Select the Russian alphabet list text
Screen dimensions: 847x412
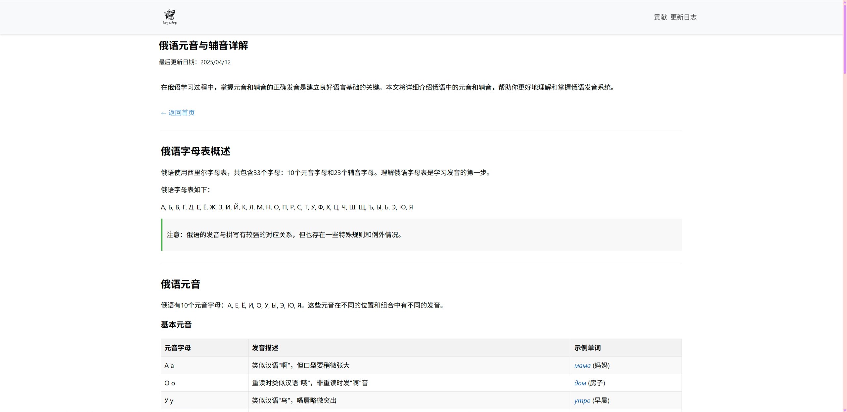coord(287,207)
